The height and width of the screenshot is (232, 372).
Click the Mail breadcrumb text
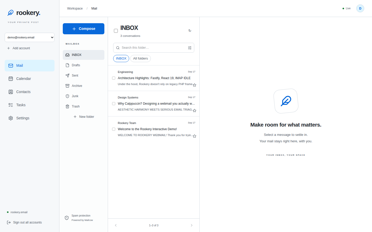94,9
